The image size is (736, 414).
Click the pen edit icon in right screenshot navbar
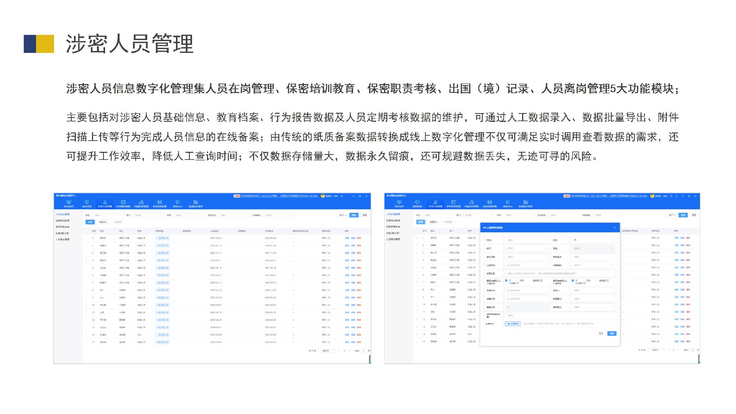pos(472,202)
